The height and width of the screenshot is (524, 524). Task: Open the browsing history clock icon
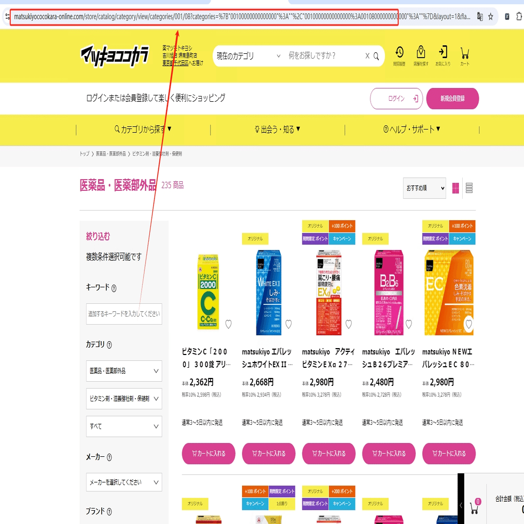click(399, 56)
